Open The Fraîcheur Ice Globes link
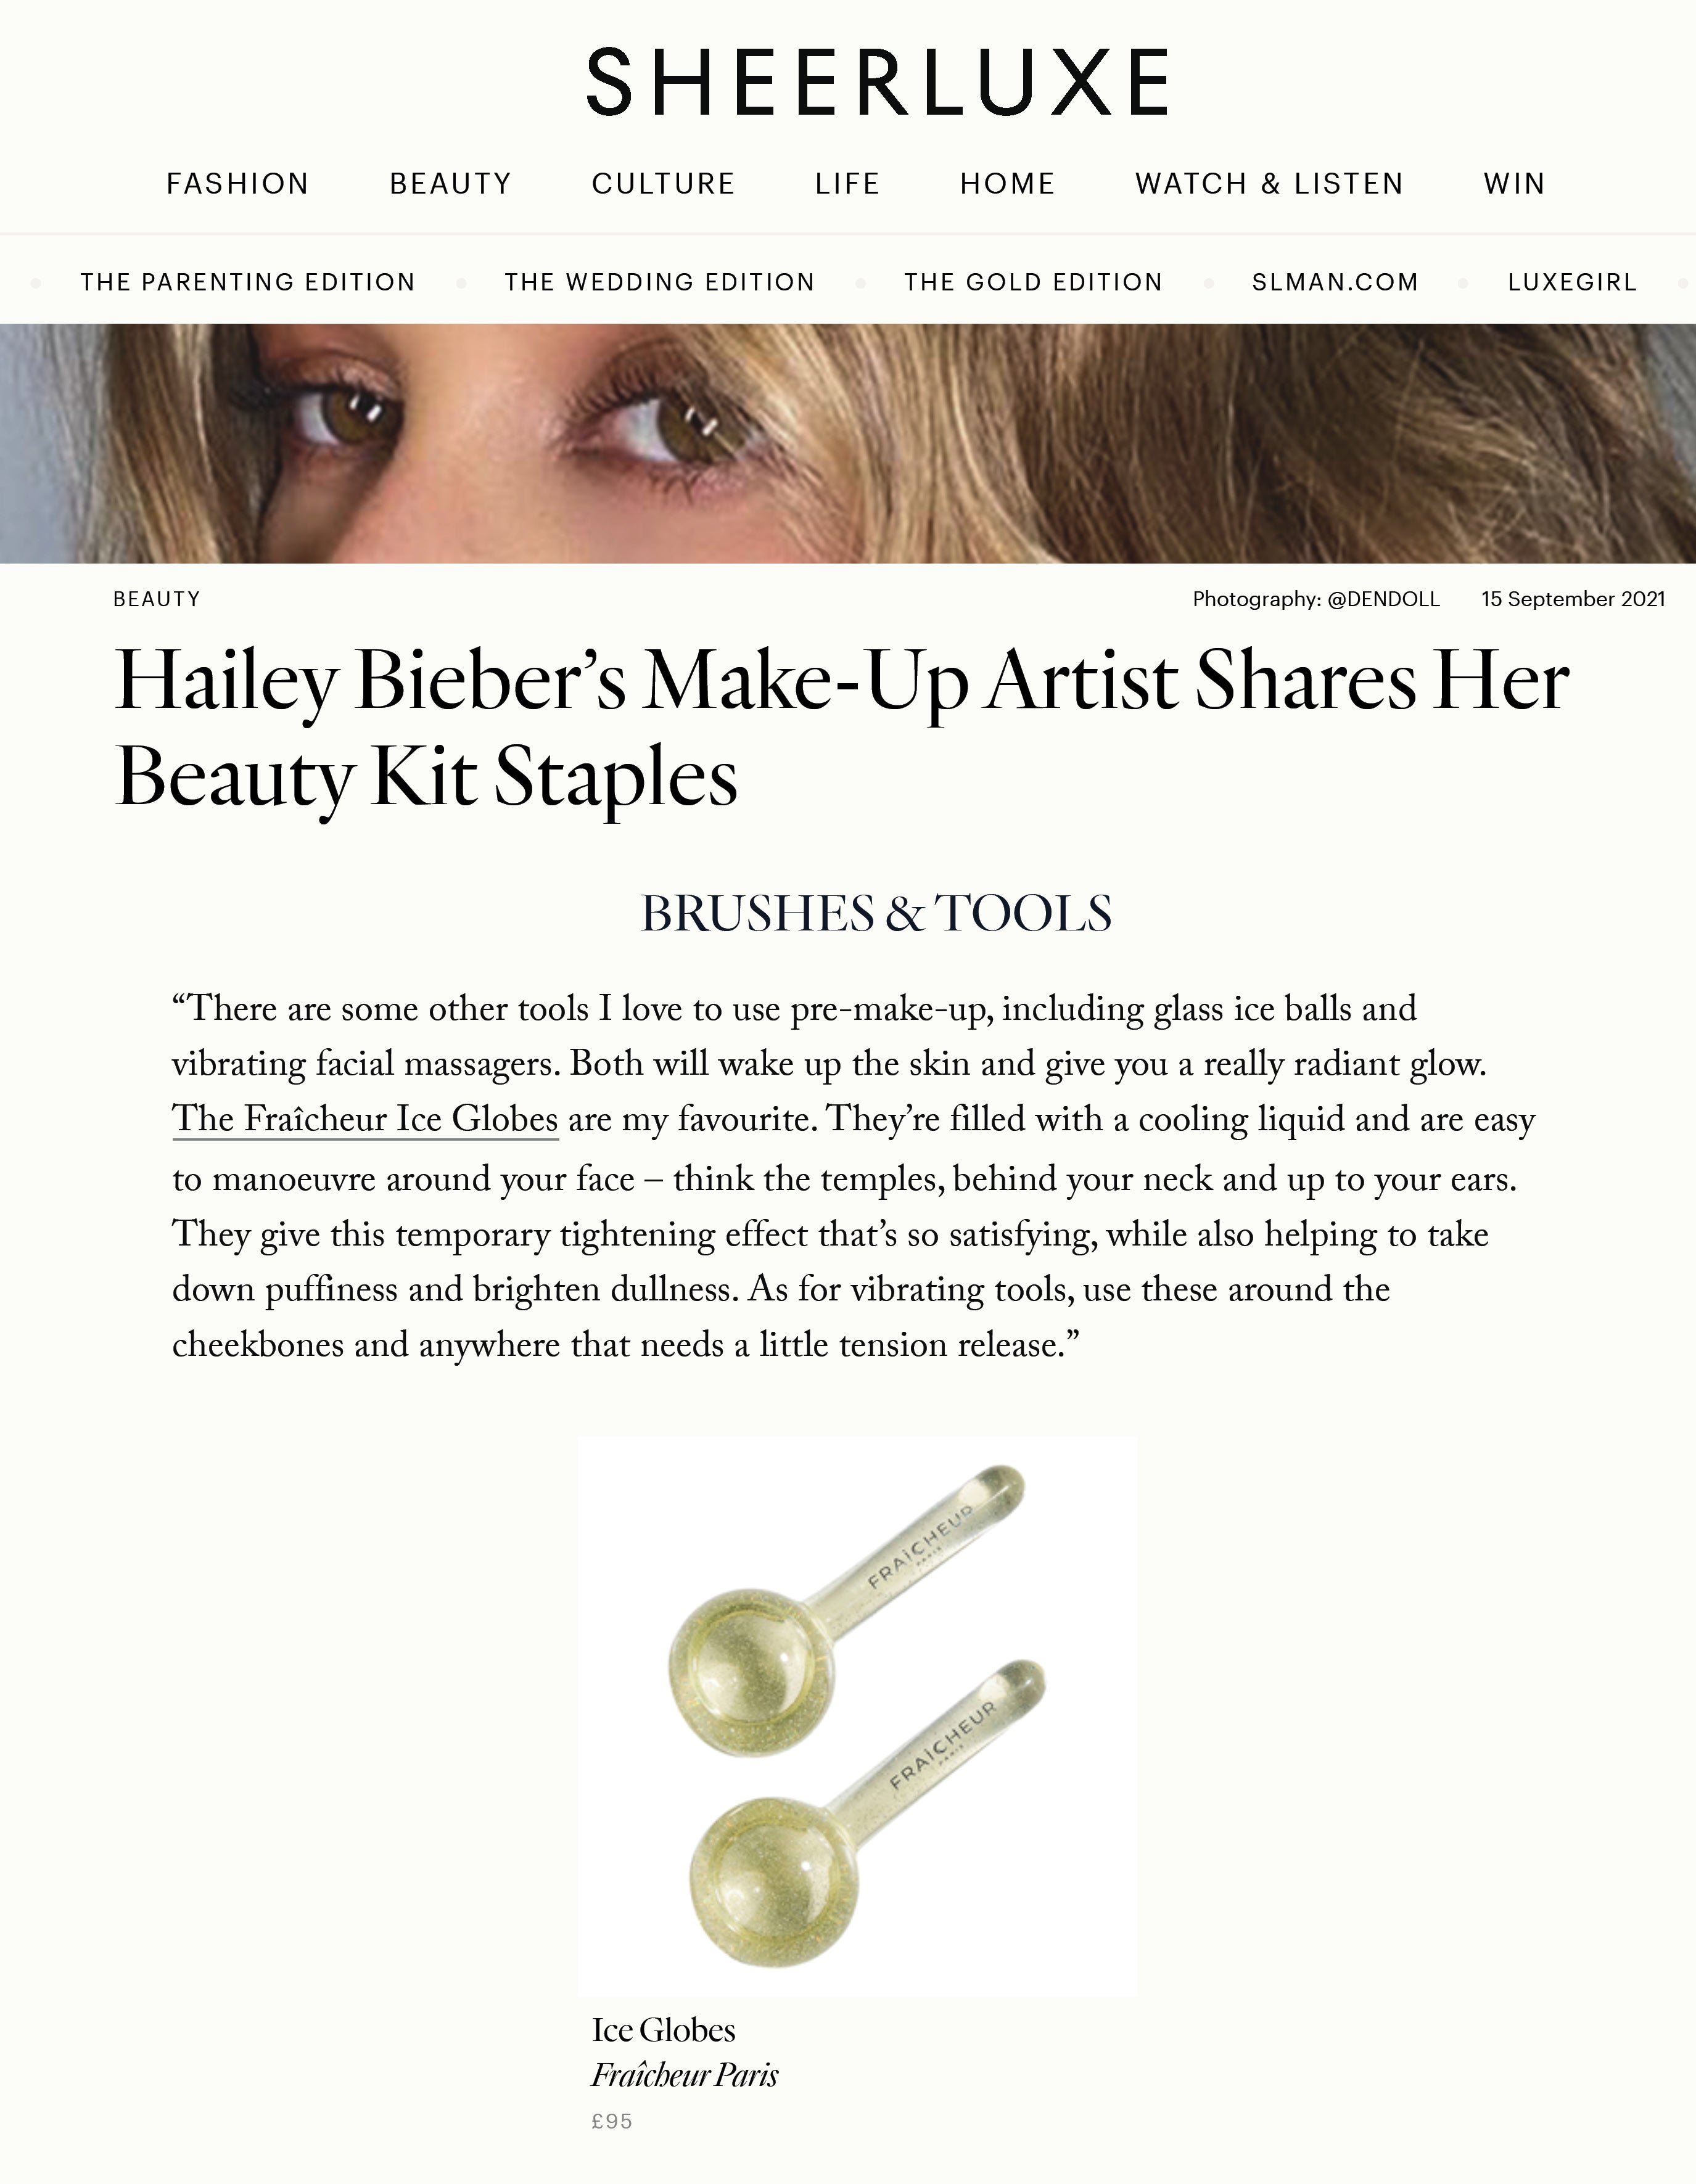This screenshot has width=1696, height=2184. coord(365,1119)
